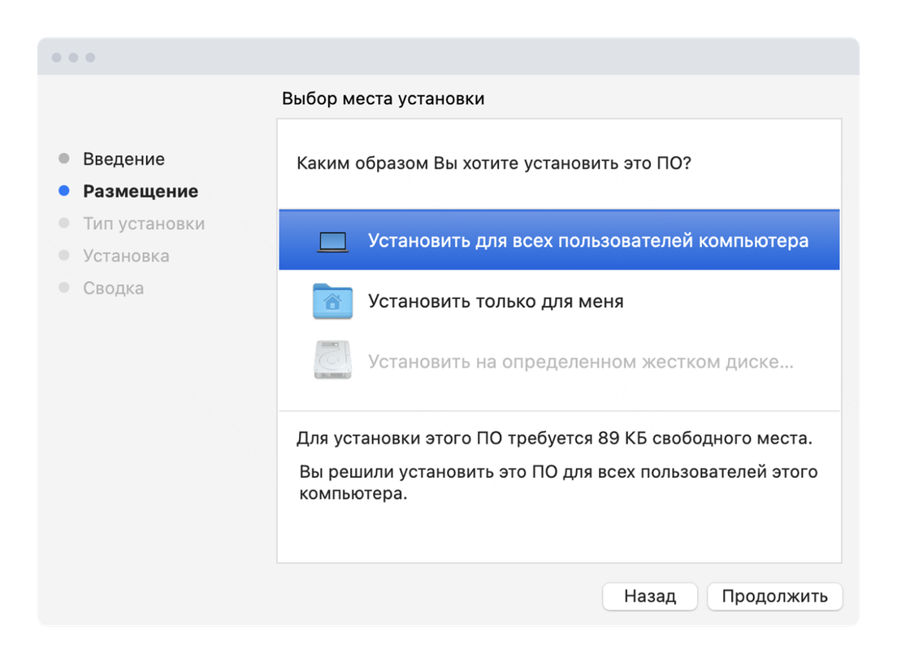Click the laptop icon for all users
This screenshot has height=664, width=897.
point(331,241)
